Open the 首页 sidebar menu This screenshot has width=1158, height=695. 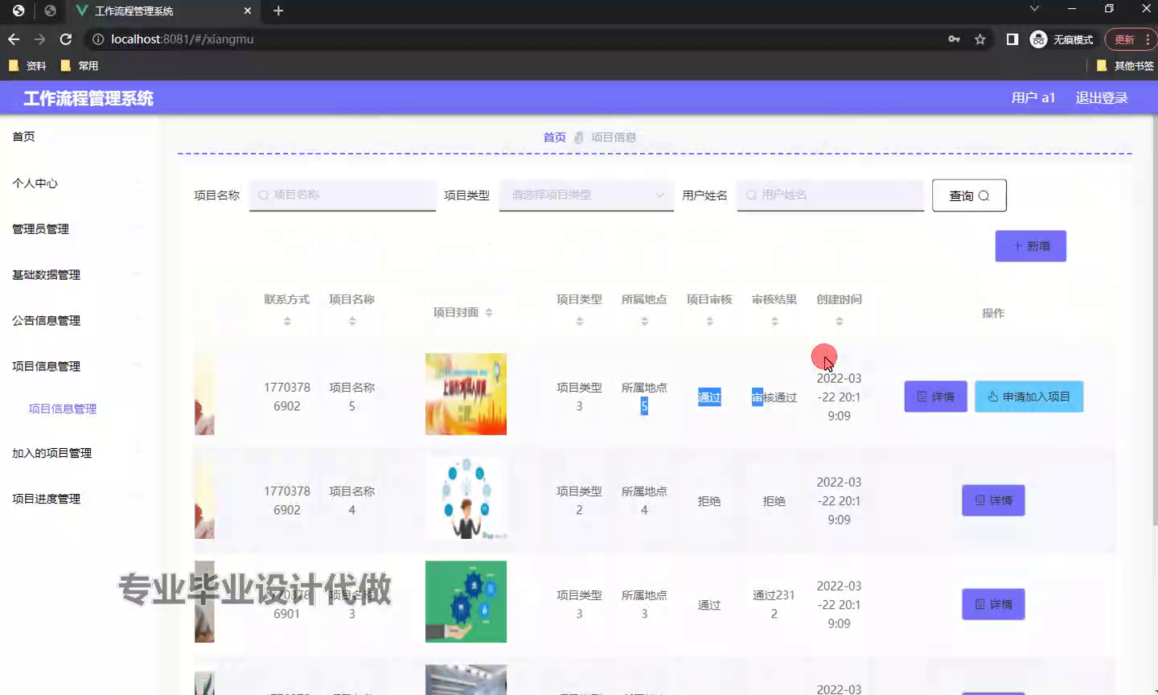click(23, 137)
